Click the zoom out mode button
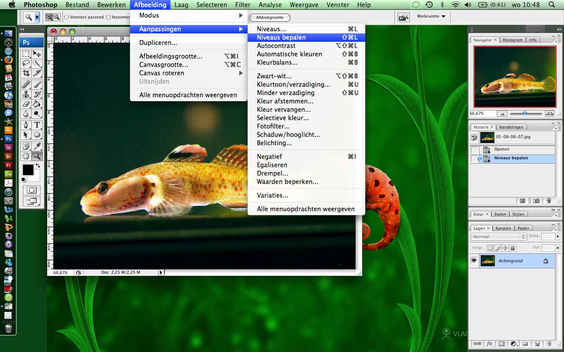 pyautogui.click(x=56, y=17)
